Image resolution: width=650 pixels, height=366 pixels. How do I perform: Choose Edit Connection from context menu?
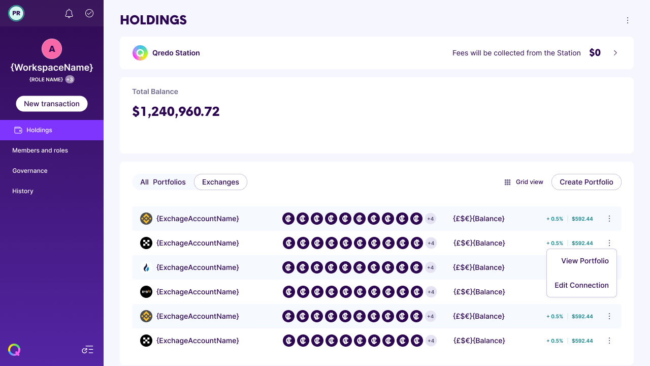581,285
